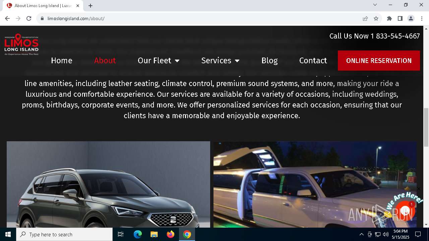Screen dimensions: 429x241
Task: Expand Services dropdown arrow
Action: pyautogui.click(x=237, y=61)
